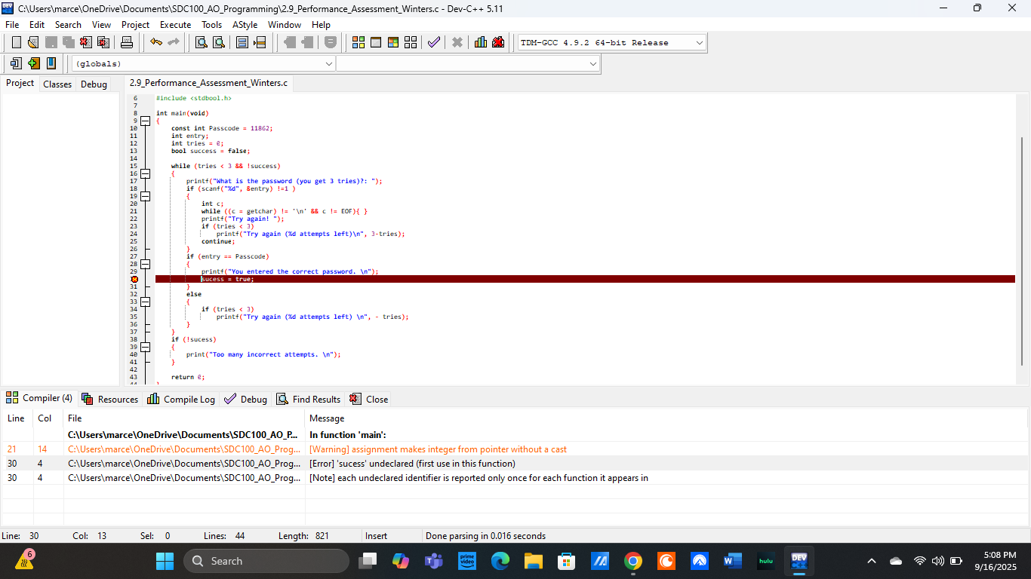Close the current file via the toolbar icon
The width and height of the screenshot is (1031, 579).
86,42
